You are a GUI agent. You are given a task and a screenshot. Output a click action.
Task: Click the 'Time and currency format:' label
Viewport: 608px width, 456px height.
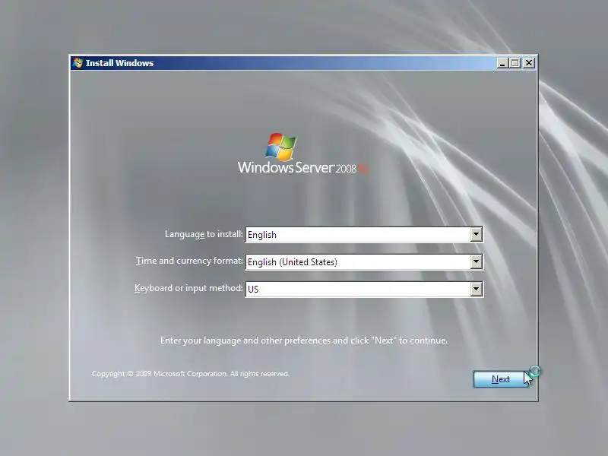[x=189, y=261]
